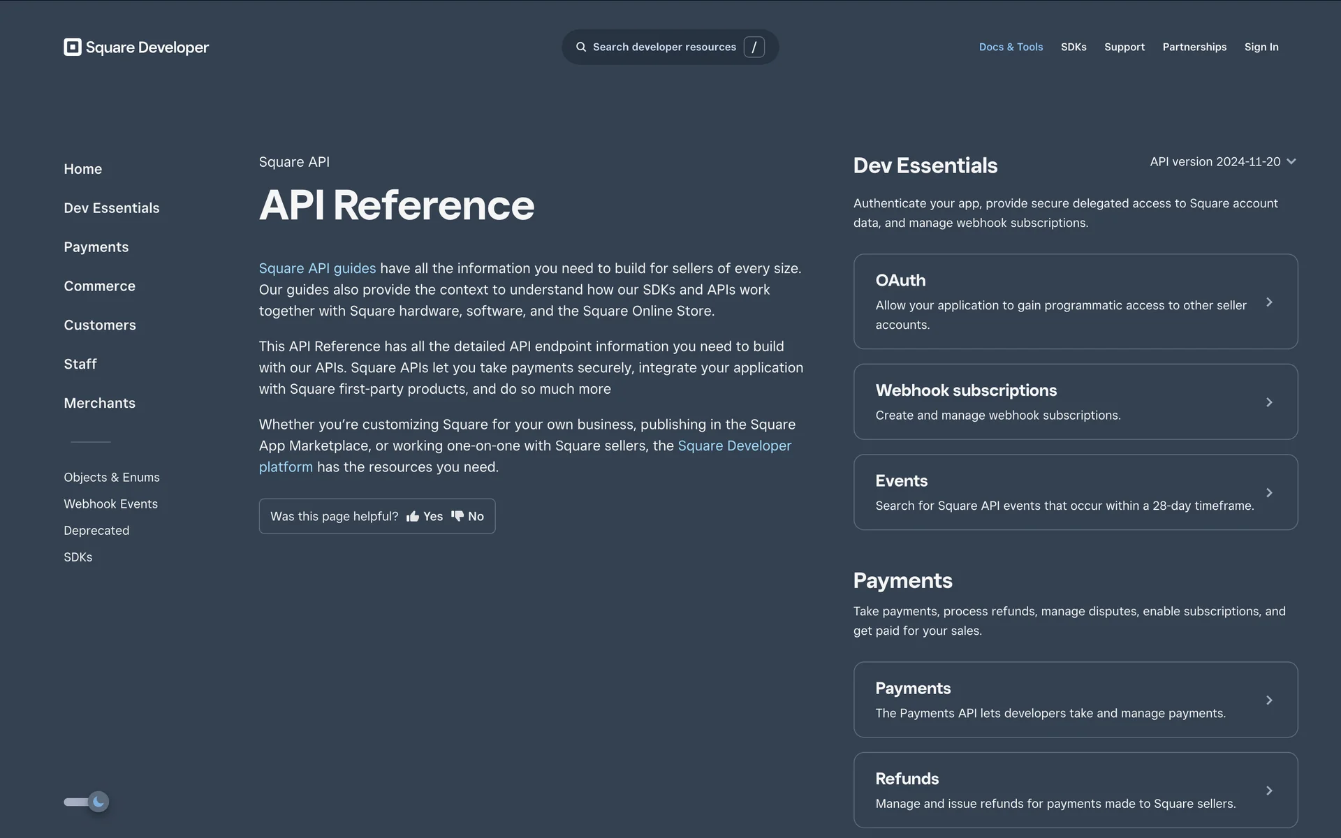1341x838 pixels.
Task: Click the moon icon on theme switch
Action: 98,802
